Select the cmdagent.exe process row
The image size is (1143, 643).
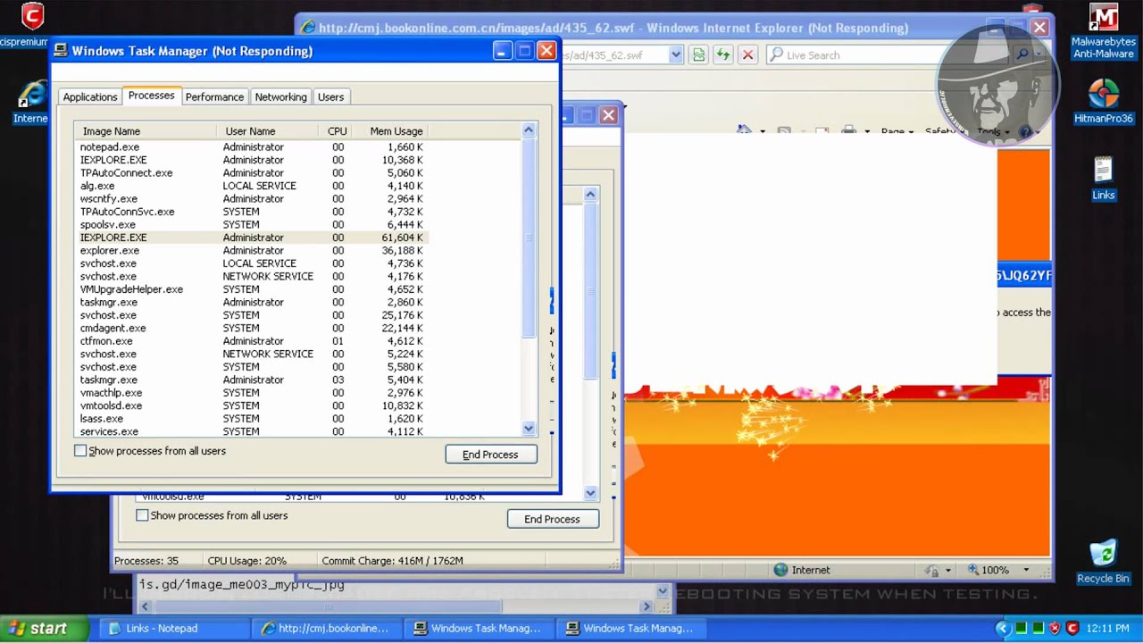(x=252, y=328)
